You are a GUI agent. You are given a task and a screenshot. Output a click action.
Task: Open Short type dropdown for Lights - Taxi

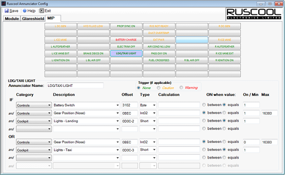click(x=154, y=150)
